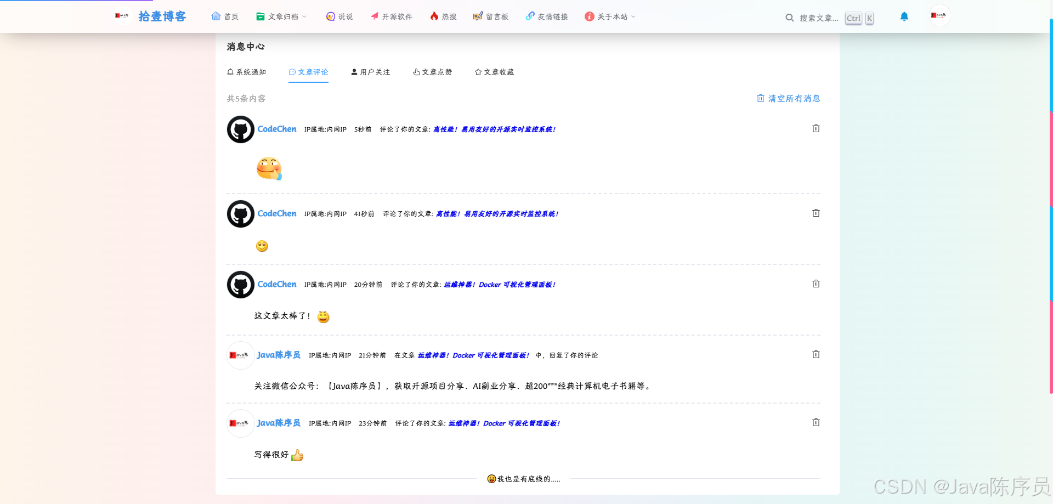This screenshot has height=504, width=1053.
Task: Delete the CodeChen comment from 5秒前
Action: 816,128
